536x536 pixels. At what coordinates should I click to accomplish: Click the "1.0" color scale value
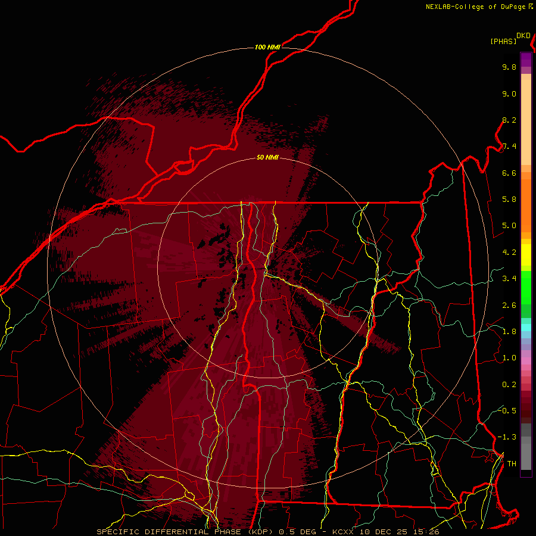509,358
